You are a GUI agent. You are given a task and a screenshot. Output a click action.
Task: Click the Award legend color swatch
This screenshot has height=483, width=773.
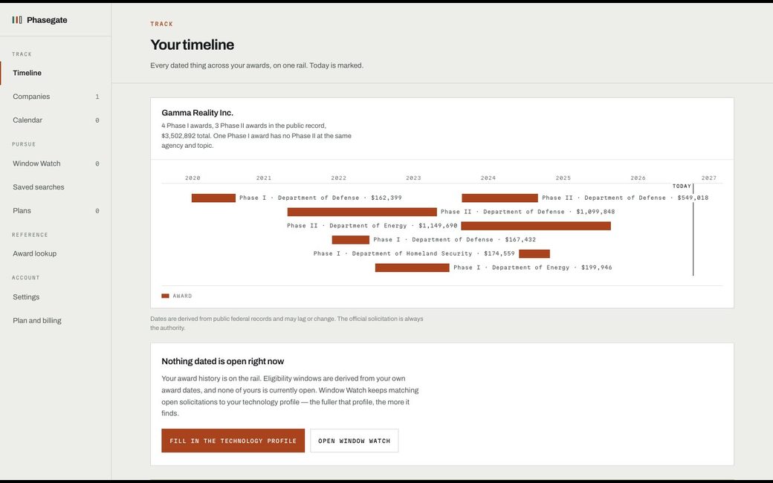(165, 296)
